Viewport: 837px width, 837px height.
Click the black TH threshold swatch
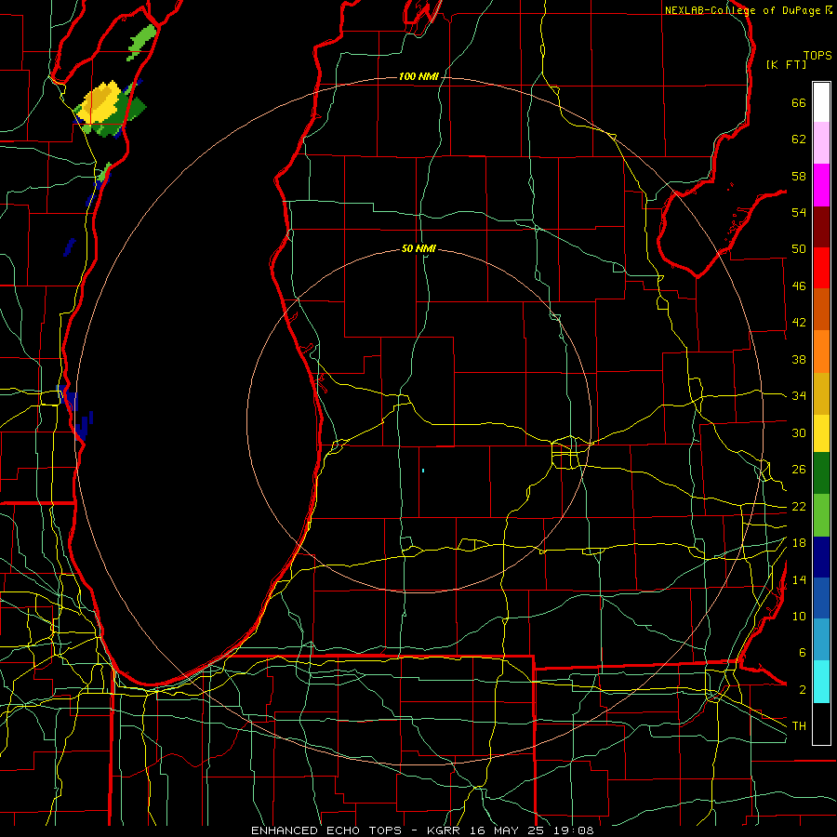tap(821, 724)
